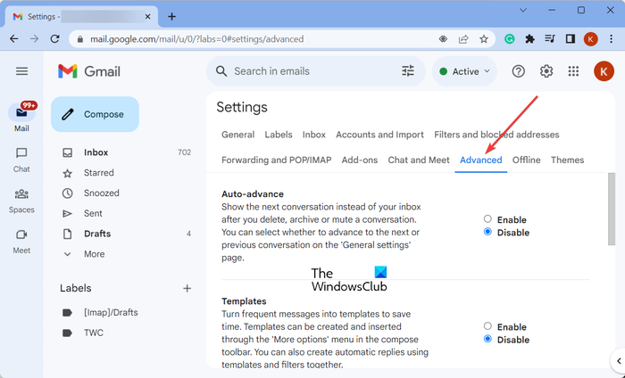Switch to the Filters and blocked addresses tab

[x=496, y=135]
